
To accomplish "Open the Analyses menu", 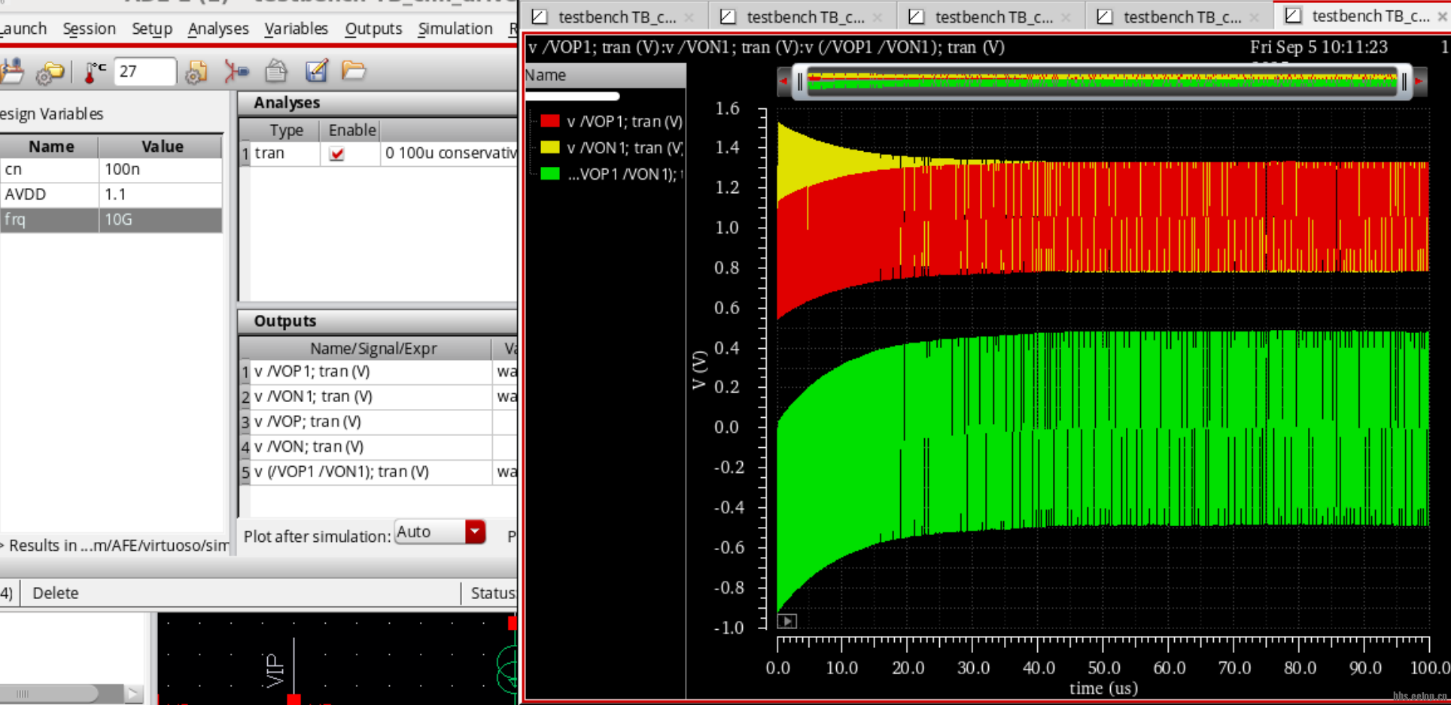I will [218, 29].
